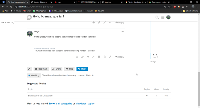
Task: Click the globe icon on the previous post
Action: (94, 23)
